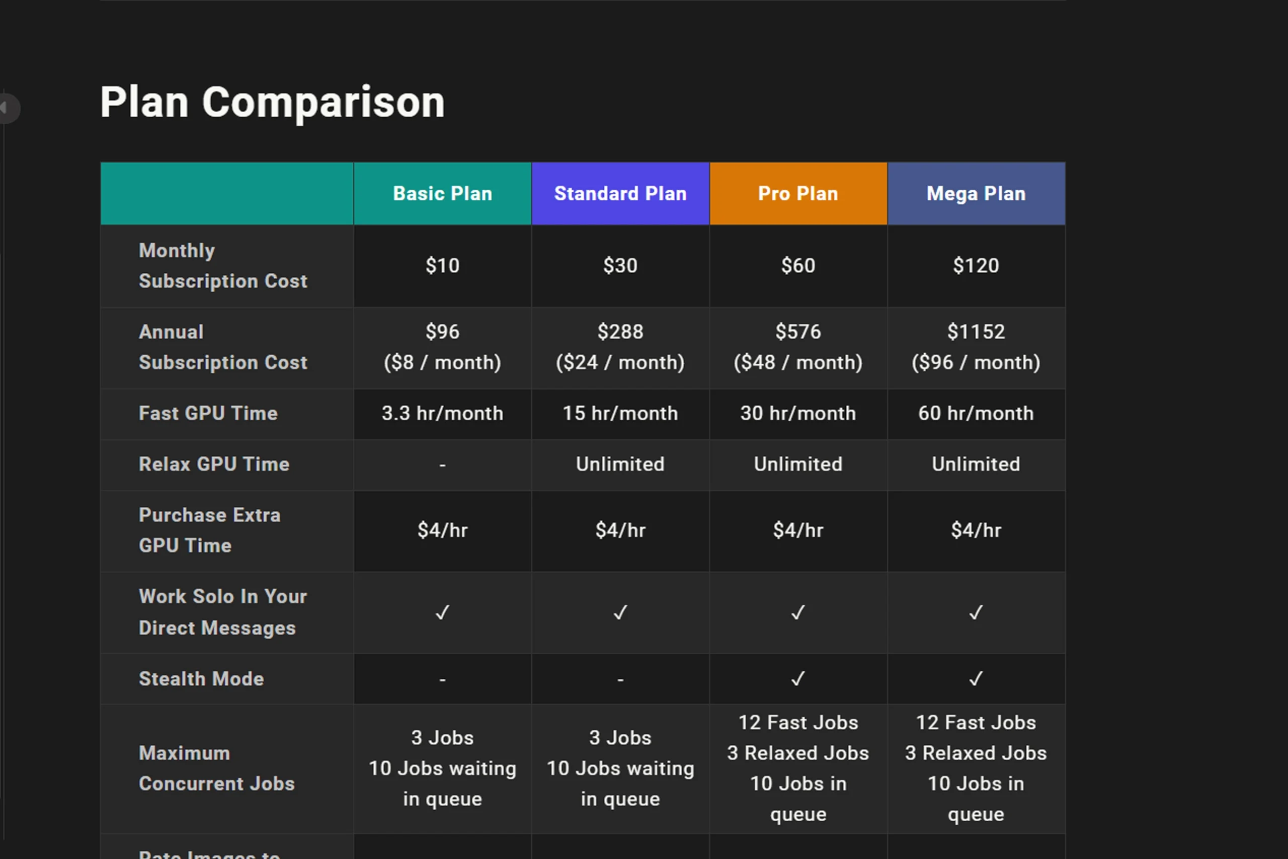This screenshot has height=859, width=1288.
Task: Select the Pro Plan column header
Action: point(798,193)
